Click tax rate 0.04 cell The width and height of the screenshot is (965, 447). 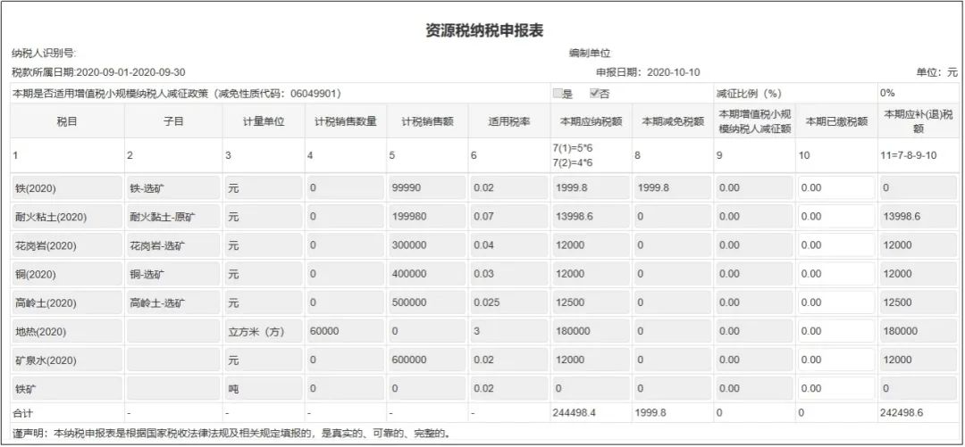(509, 245)
